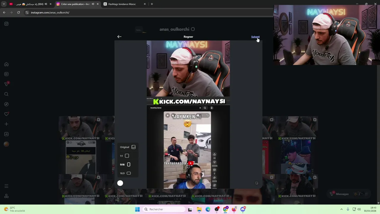Open profile avatar in Instagram sidebar
The image size is (380, 214).
[6, 144]
